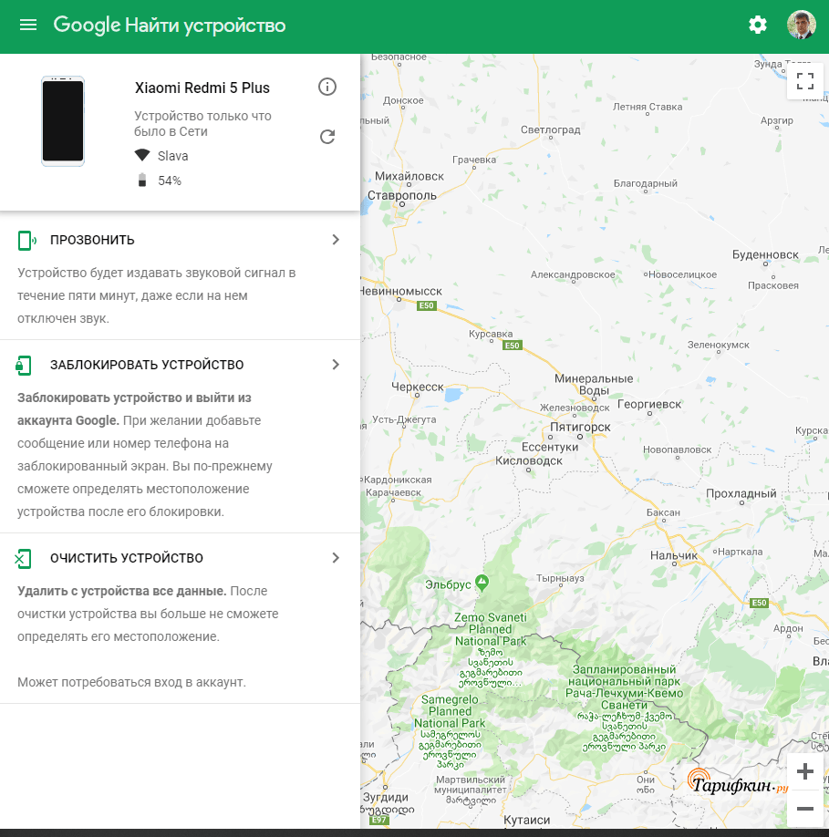The image size is (829, 837).
Task: Expand the ПРОЗВОНИТЬ chevron arrow
Action: pos(336,240)
